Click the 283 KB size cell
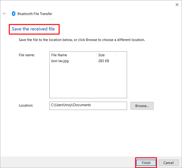182x168 pixels. (x=104, y=61)
